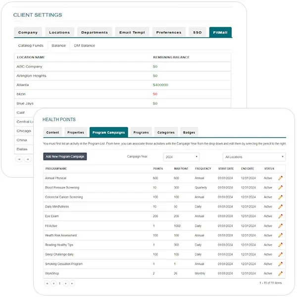Go to first page in Client Settings pager
The height and width of the screenshot is (297, 297).
click(x=19, y=159)
